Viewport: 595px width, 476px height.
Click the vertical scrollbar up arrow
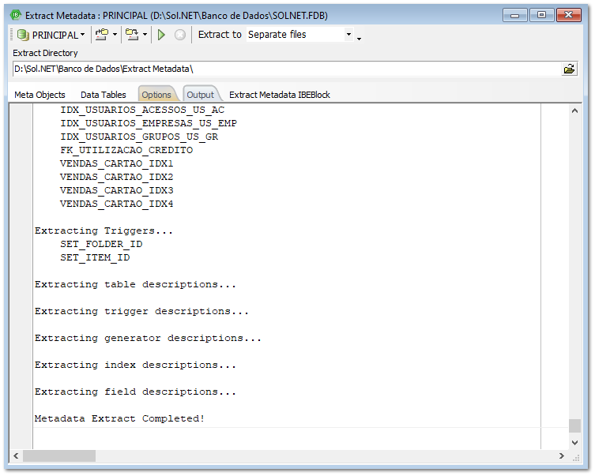pyautogui.click(x=574, y=111)
